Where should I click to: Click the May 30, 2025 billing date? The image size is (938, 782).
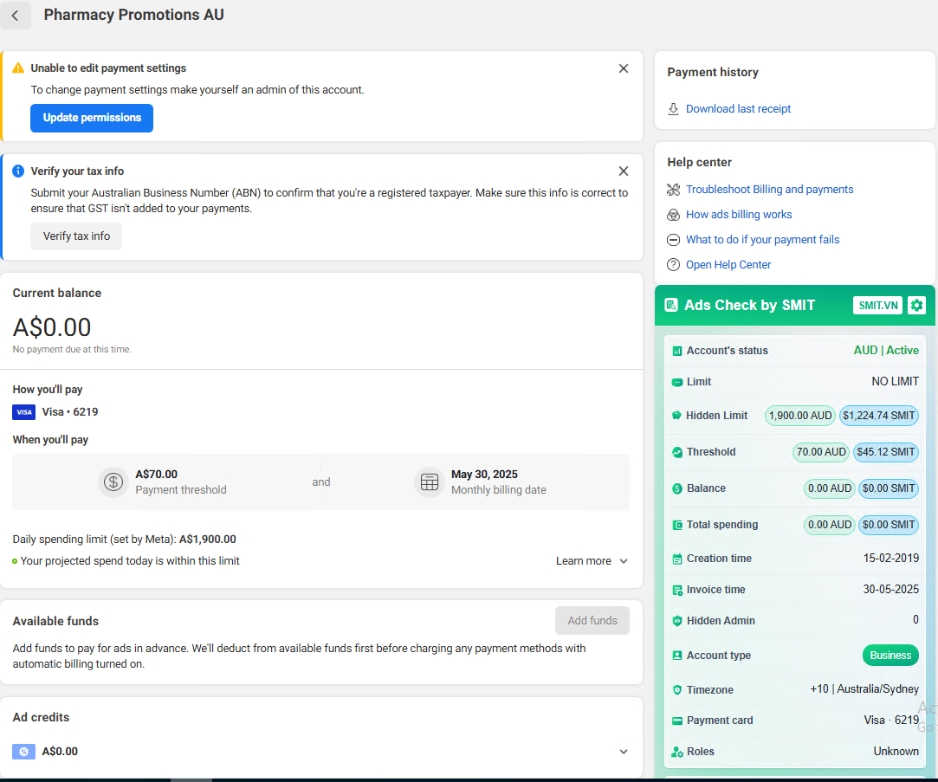[x=484, y=475]
